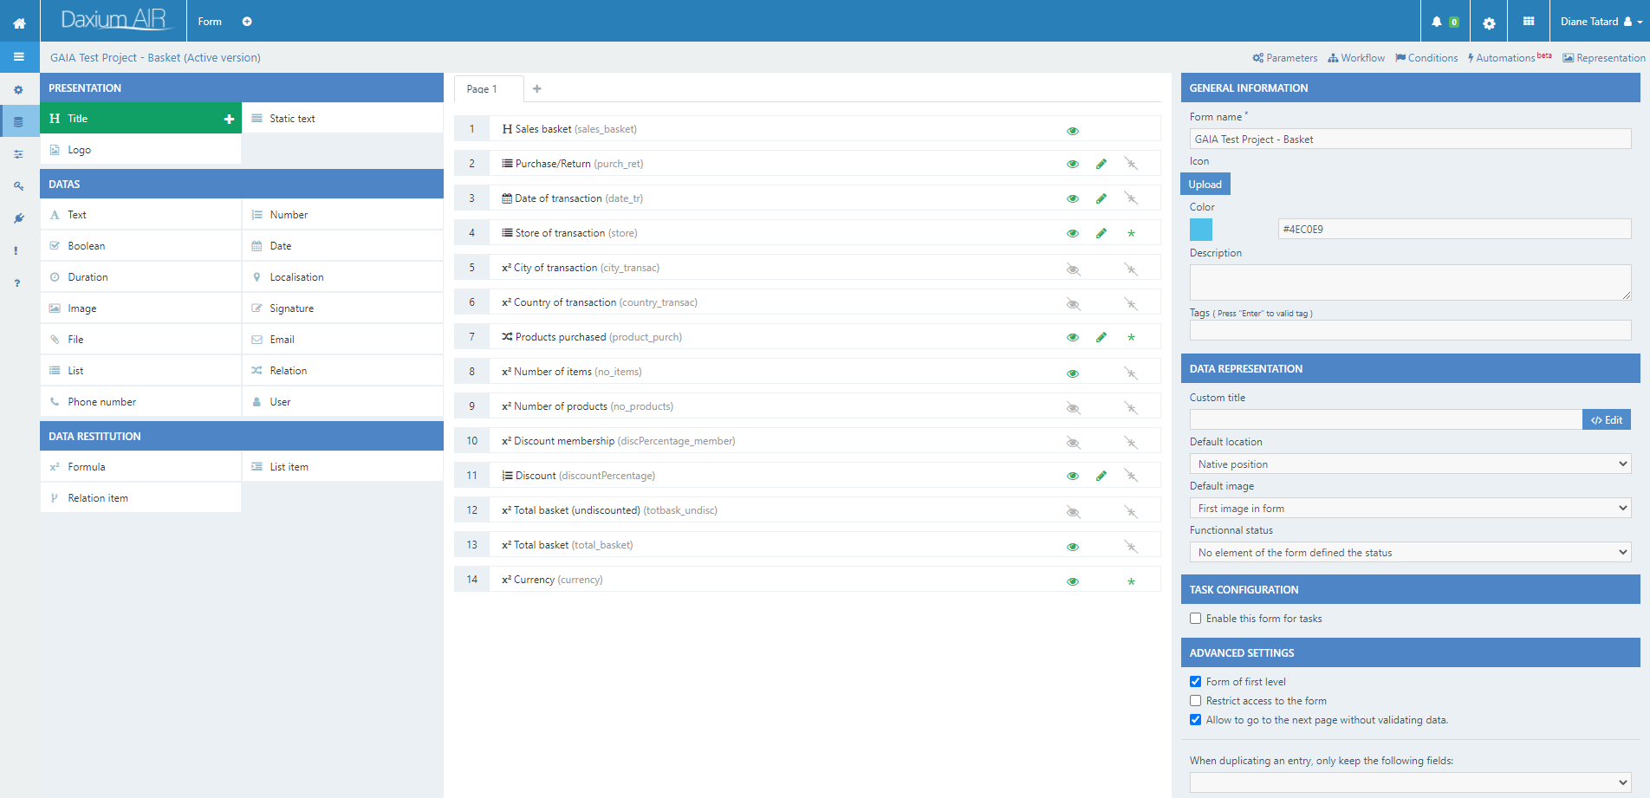Toggle visibility eye for Sales basket
The width and height of the screenshot is (1650, 798).
1073,131
